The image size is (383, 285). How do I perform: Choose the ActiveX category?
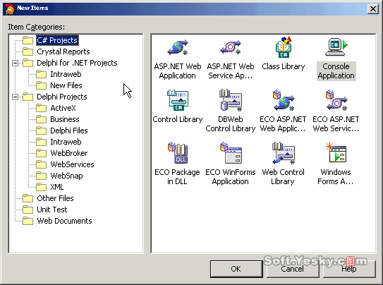coord(63,108)
